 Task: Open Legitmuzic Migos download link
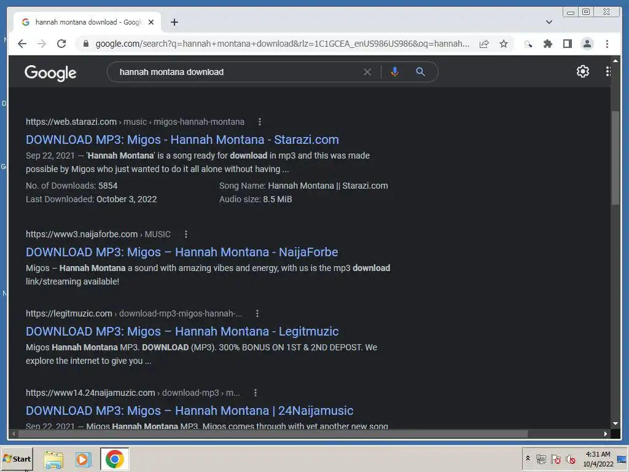(x=182, y=331)
